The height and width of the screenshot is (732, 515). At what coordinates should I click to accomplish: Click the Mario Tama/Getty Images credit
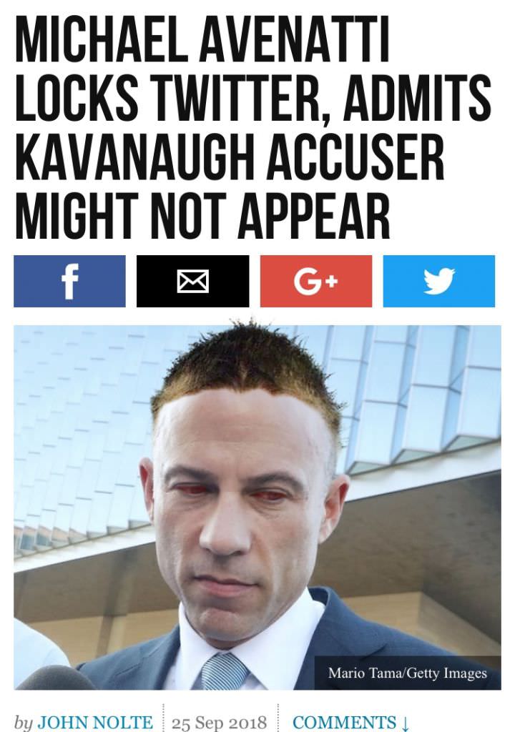[408, 673]
